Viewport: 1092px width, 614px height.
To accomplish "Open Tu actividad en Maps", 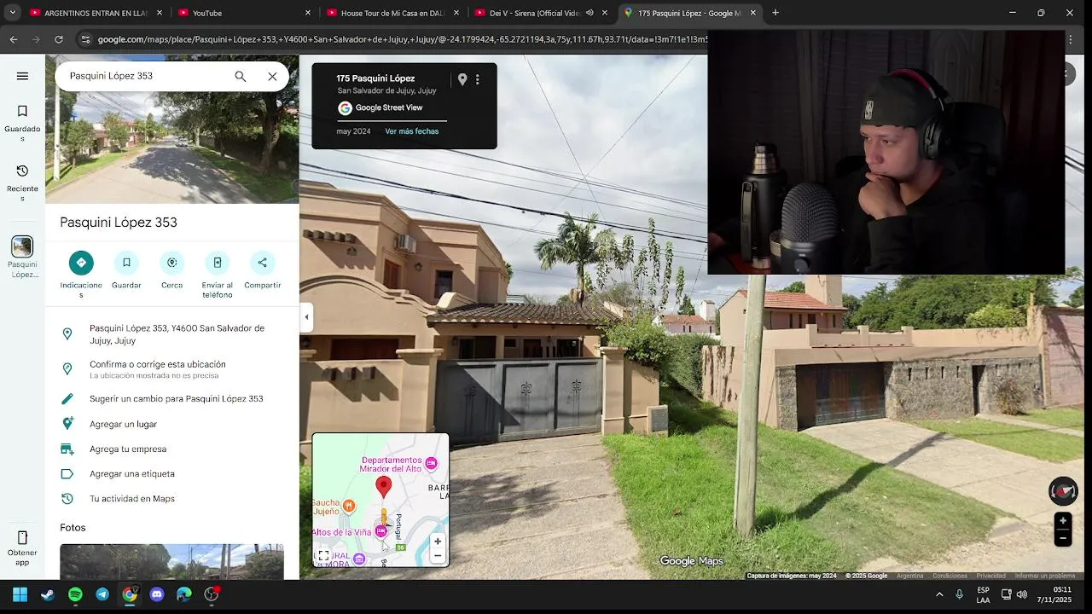I will pos(172,498).
